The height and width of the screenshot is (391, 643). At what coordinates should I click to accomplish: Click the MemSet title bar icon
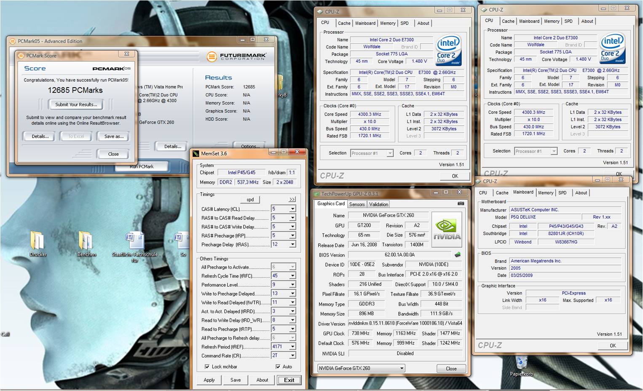[196, 153]
